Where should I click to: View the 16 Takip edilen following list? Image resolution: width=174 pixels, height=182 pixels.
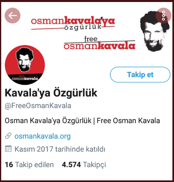[29, 165]
